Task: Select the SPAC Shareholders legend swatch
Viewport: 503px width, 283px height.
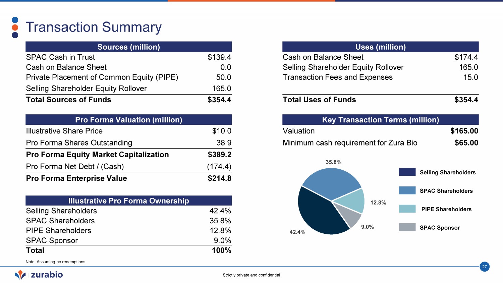Action: coord(407,190)
